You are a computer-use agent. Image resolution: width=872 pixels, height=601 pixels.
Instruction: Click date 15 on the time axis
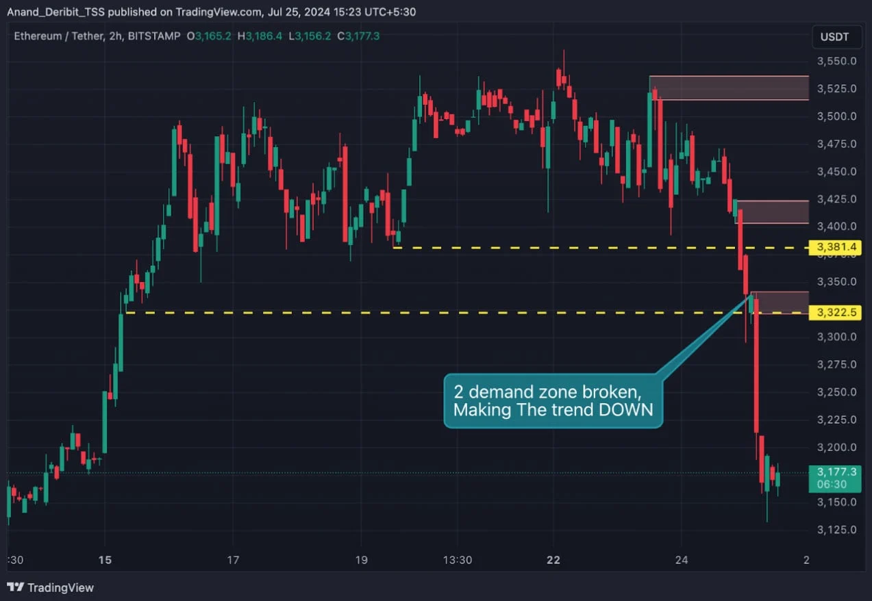click(104, 560)
